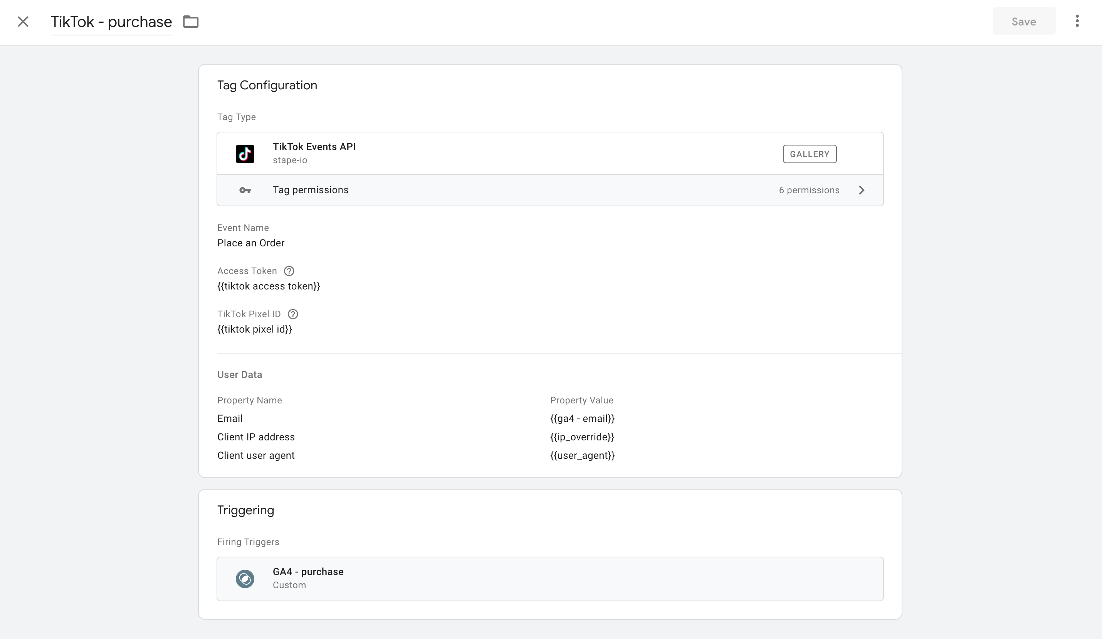Click the '6 permissions' count text
This screenshot has width=1102, height=639.
pyautogui.click(x=809, y=190)
